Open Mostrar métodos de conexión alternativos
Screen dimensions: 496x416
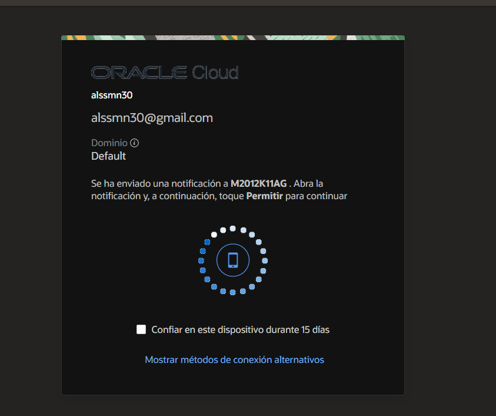pos(234,359)
